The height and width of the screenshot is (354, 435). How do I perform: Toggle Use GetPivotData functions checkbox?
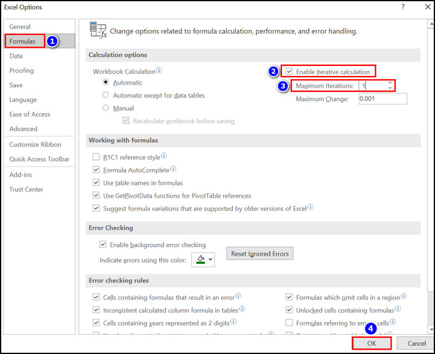[x=96, y=195]
